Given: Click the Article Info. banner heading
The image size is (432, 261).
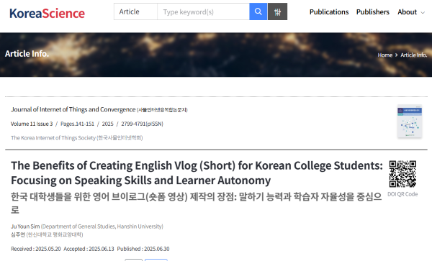Looking at the screenshot, I should [27, 54].
